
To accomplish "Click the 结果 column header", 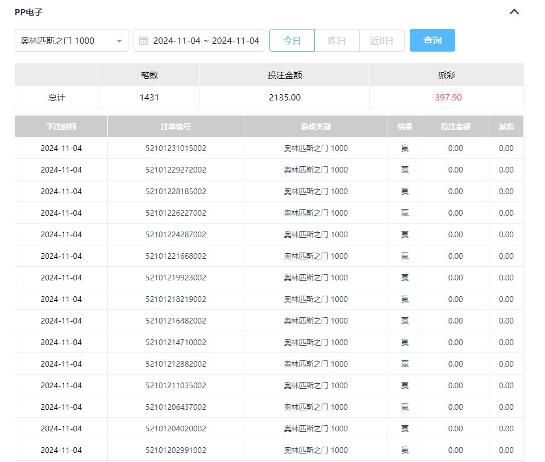I will [x=405, y=127].
